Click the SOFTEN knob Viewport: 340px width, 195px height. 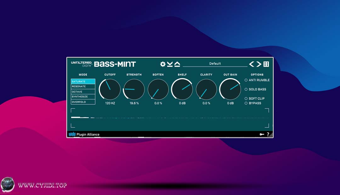(x=158, y=89)
